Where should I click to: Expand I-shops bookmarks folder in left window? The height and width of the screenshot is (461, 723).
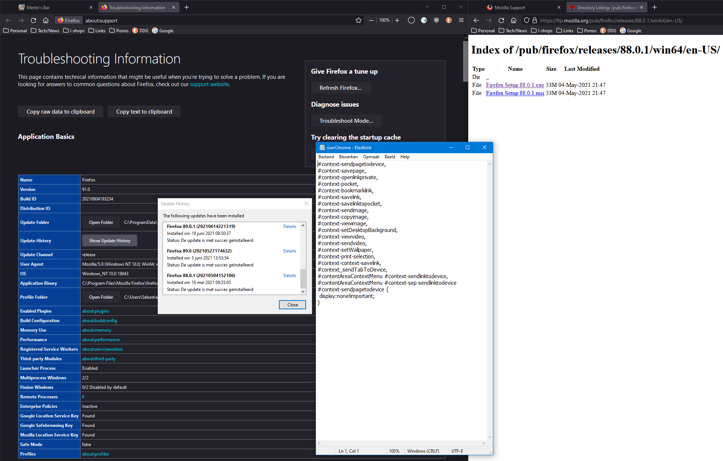point(74,31)
